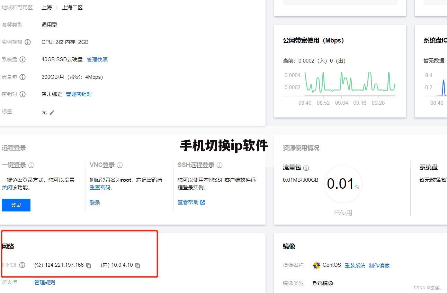The width and height of the screenshot is (447, 293).
Task: Click info icon next to 系统盘 label
Action: pos(23,59)
